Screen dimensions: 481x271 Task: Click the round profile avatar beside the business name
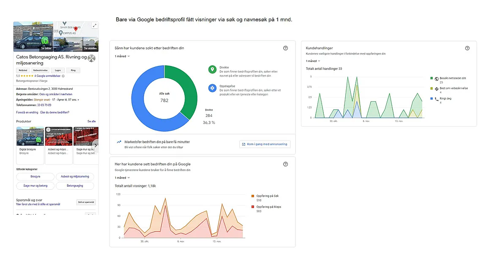point(91,58)
